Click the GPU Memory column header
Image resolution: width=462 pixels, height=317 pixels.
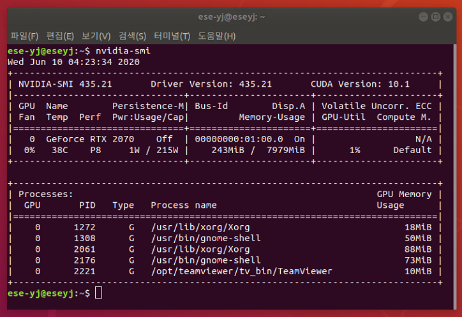tap(405, 194)
